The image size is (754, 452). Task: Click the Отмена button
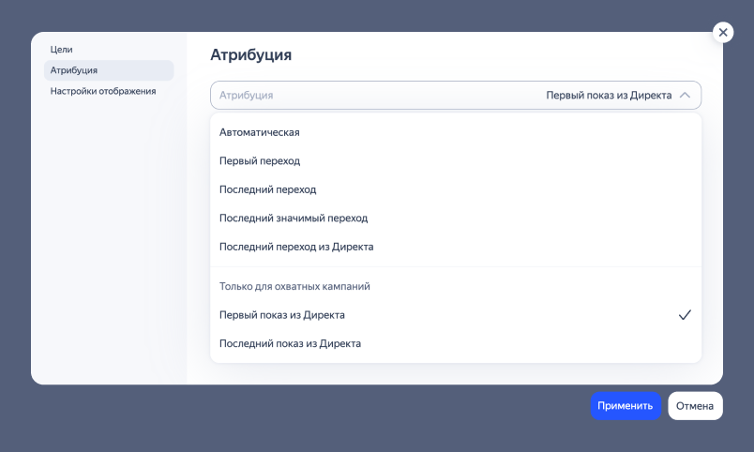click(695, 406)
